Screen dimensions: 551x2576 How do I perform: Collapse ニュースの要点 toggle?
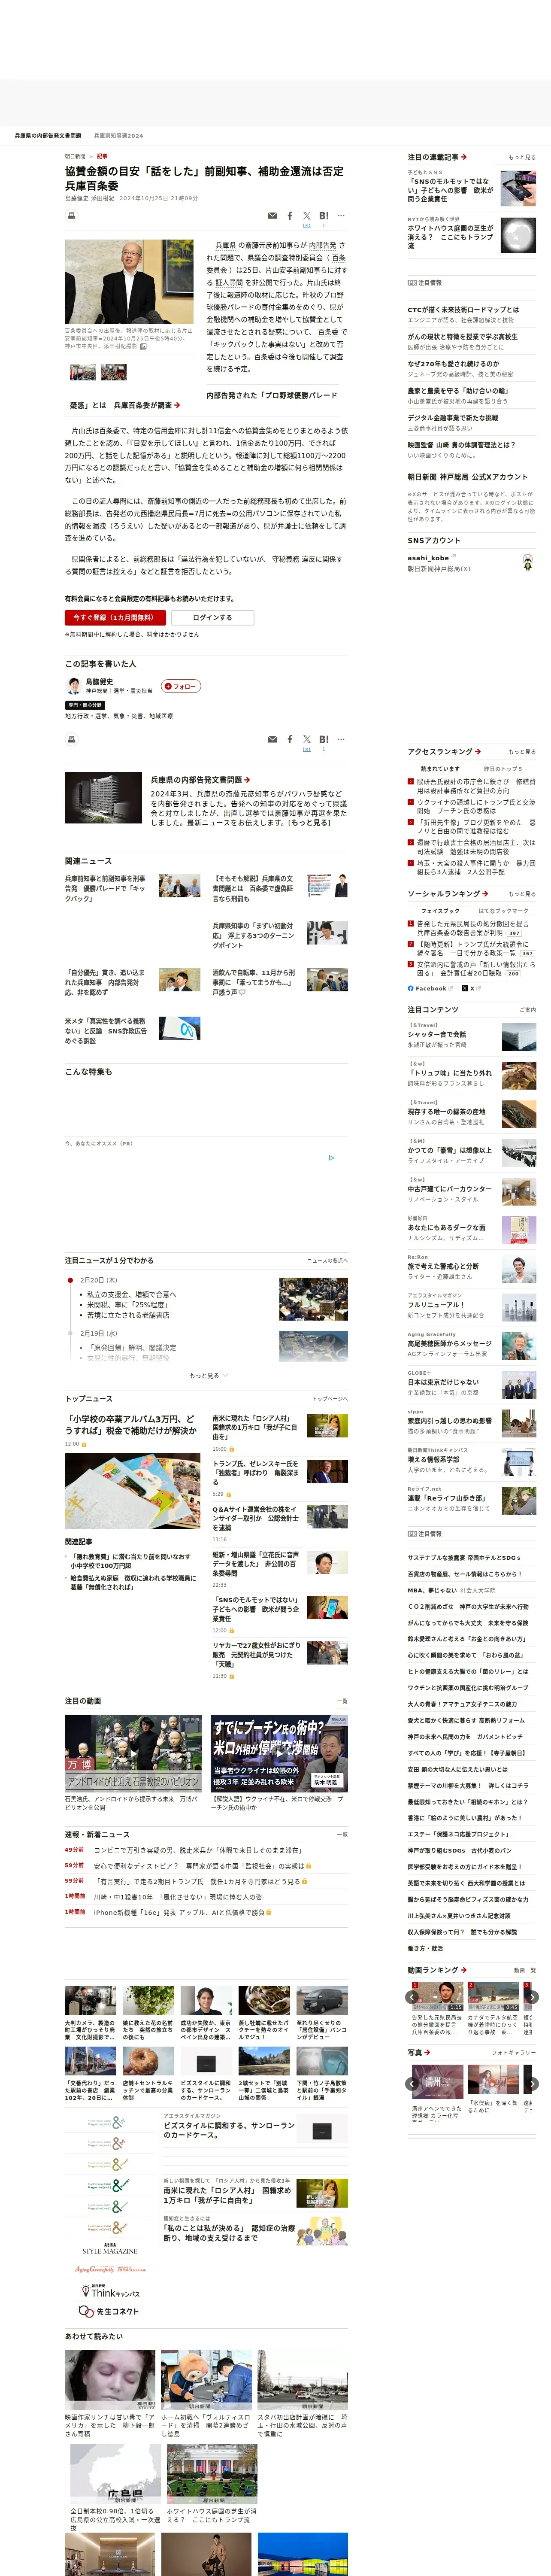pyautogui.click(x=327, y=1260)
